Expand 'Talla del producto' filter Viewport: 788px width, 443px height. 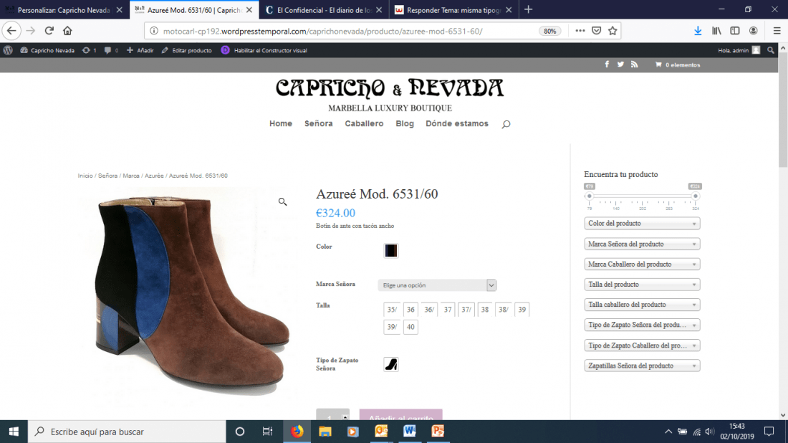point(642,285)
